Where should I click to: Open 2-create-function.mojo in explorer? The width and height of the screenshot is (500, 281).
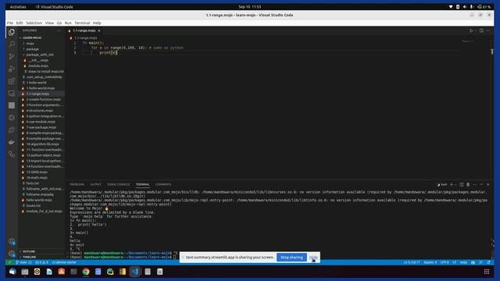(44, 99)
